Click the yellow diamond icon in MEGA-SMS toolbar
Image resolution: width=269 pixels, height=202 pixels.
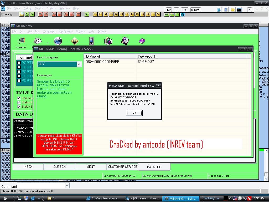click(75, 41)
